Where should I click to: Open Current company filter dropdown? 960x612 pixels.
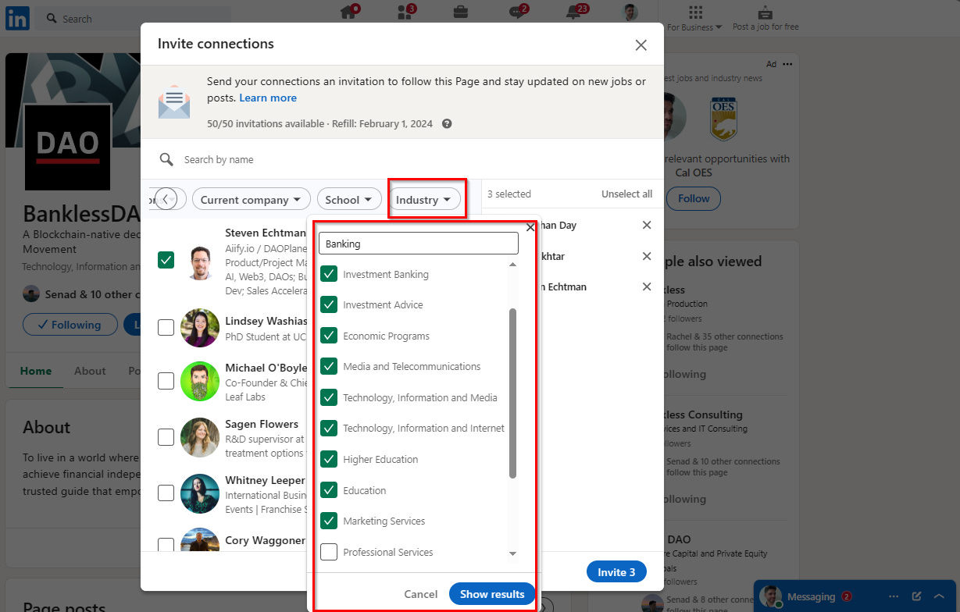coord(251,200)
